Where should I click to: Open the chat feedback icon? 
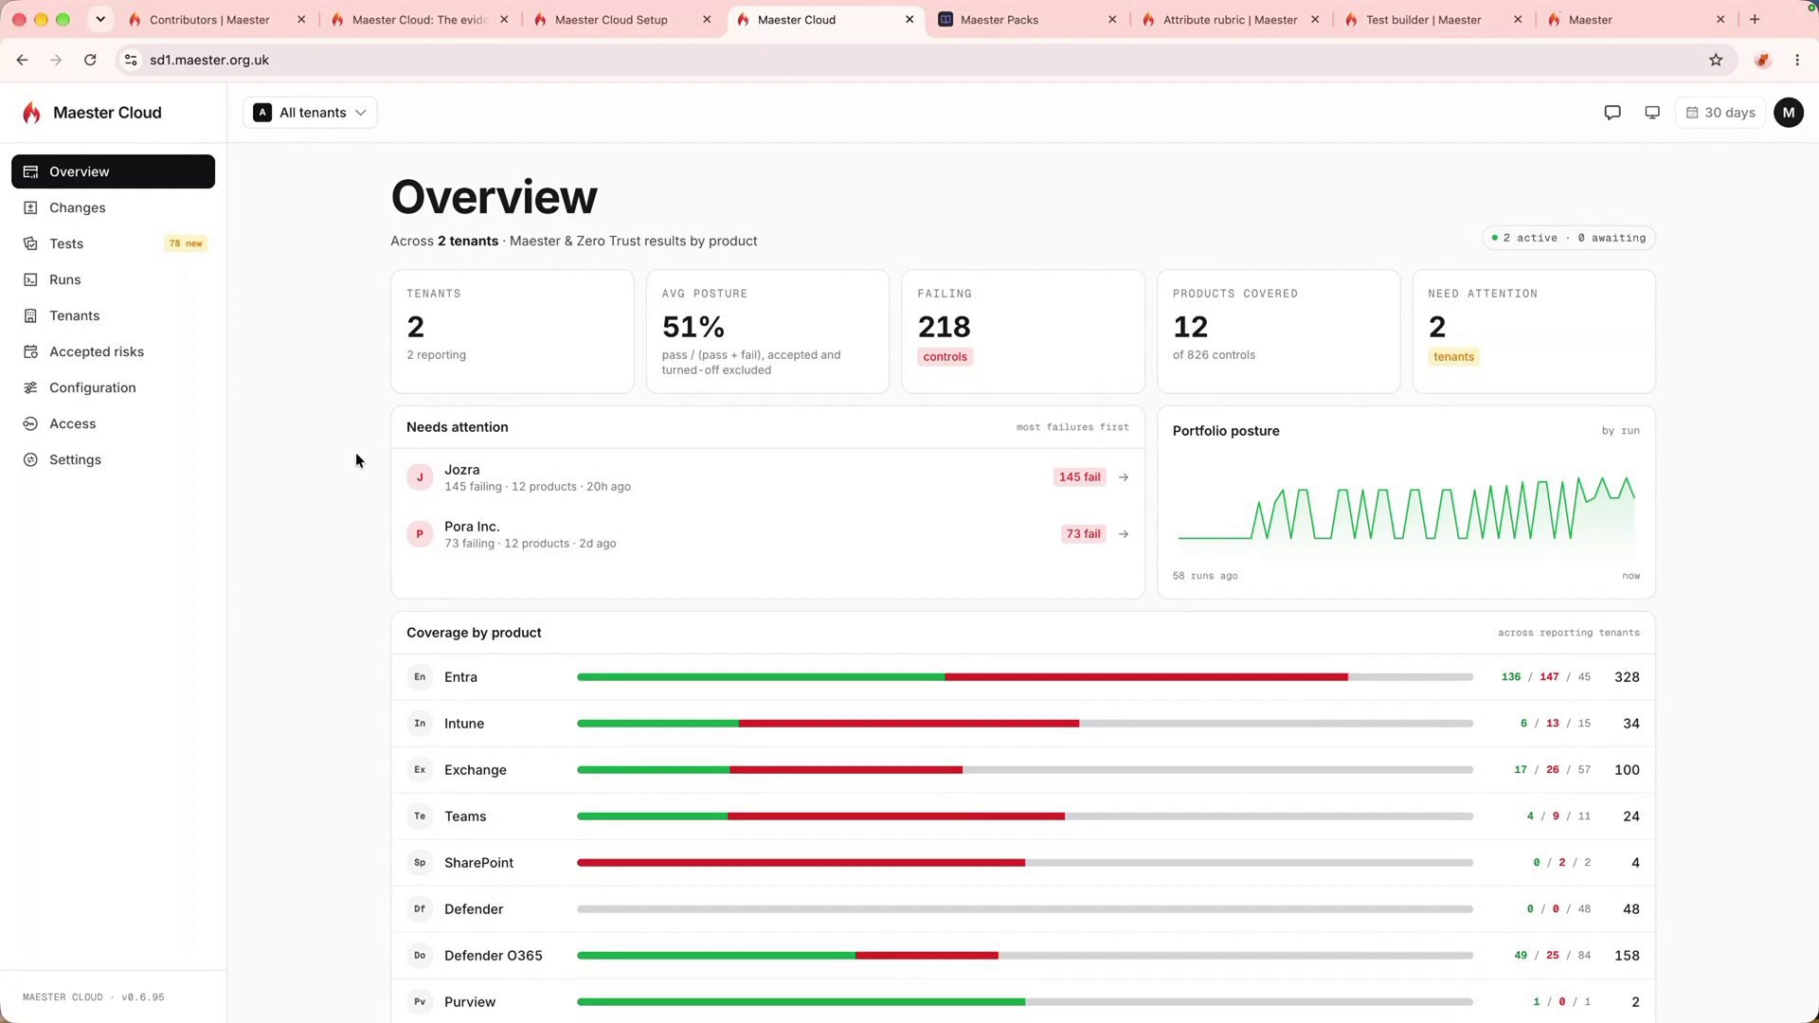1612,113
